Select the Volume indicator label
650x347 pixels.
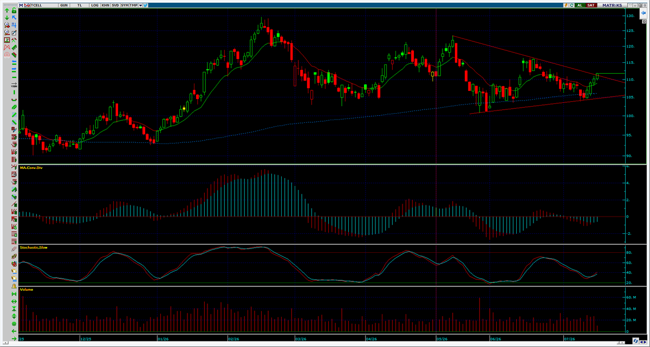click(27, 290)
